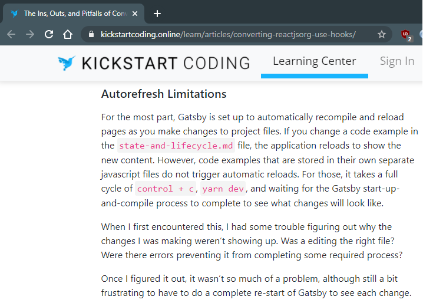423x303 pixels.
Task: Close the Ins, Outs, and Pitfalls tab
Action: (x=135, y=14)
